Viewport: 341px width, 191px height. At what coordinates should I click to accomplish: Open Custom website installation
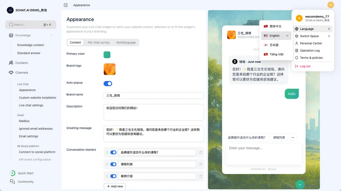tap(38, 98)
